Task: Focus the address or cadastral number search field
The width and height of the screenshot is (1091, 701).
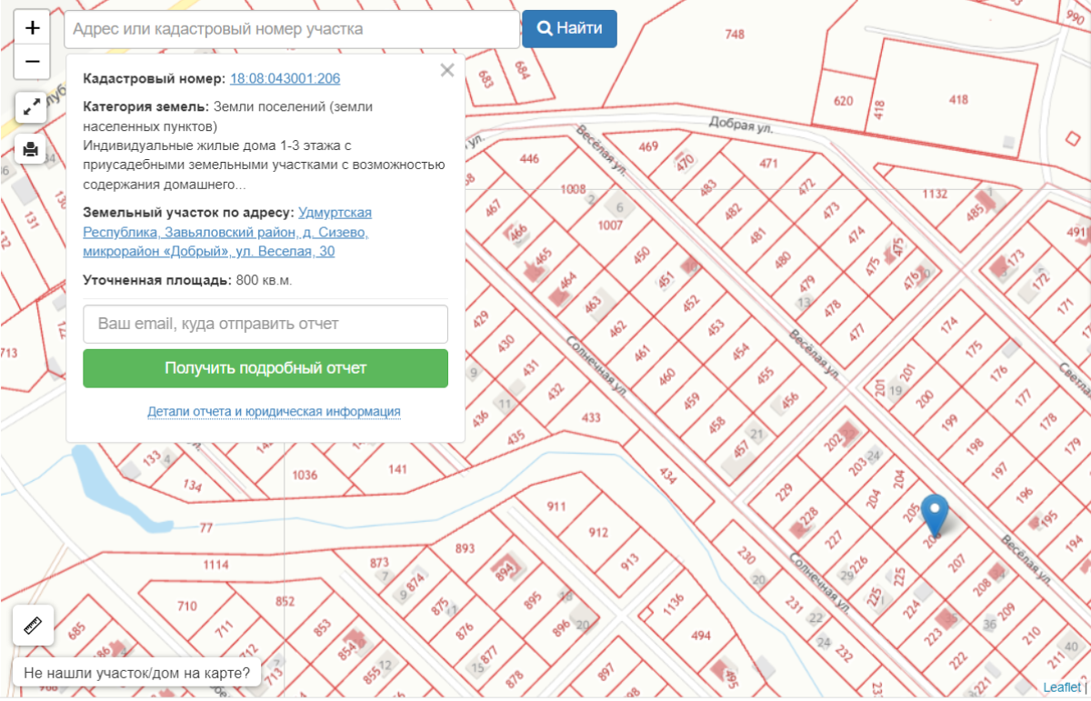Action: click(292, 29)
